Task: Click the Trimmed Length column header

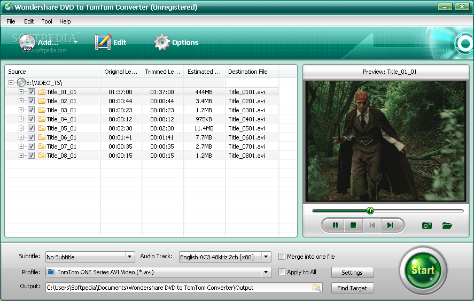Action: pyautogui.click(x=162, y=72)
